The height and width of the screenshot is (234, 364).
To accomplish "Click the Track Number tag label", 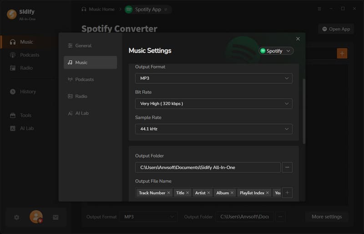I will tap(152, 193).
